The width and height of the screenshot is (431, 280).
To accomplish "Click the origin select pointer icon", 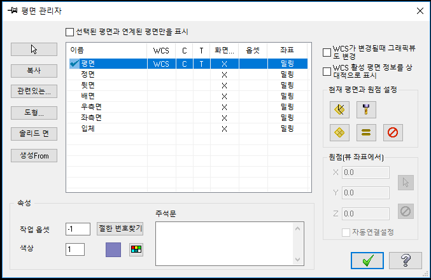I will click(x=406, y=183).
